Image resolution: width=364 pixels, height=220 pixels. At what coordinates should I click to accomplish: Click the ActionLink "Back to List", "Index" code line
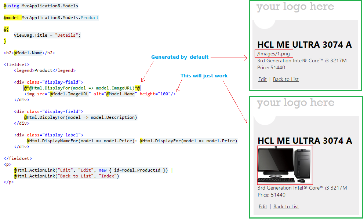pos(66,176)
